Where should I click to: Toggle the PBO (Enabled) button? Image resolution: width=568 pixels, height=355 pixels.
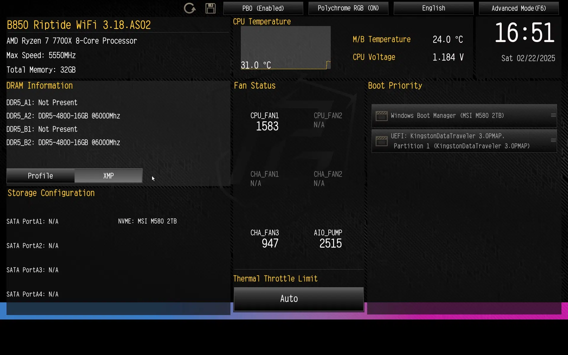click(x=263, y=8)
